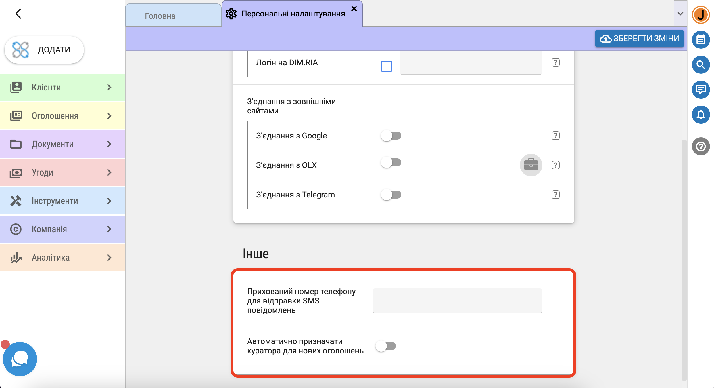
Task: Open the user avatar J icon
Action: [x=701, y=15]
